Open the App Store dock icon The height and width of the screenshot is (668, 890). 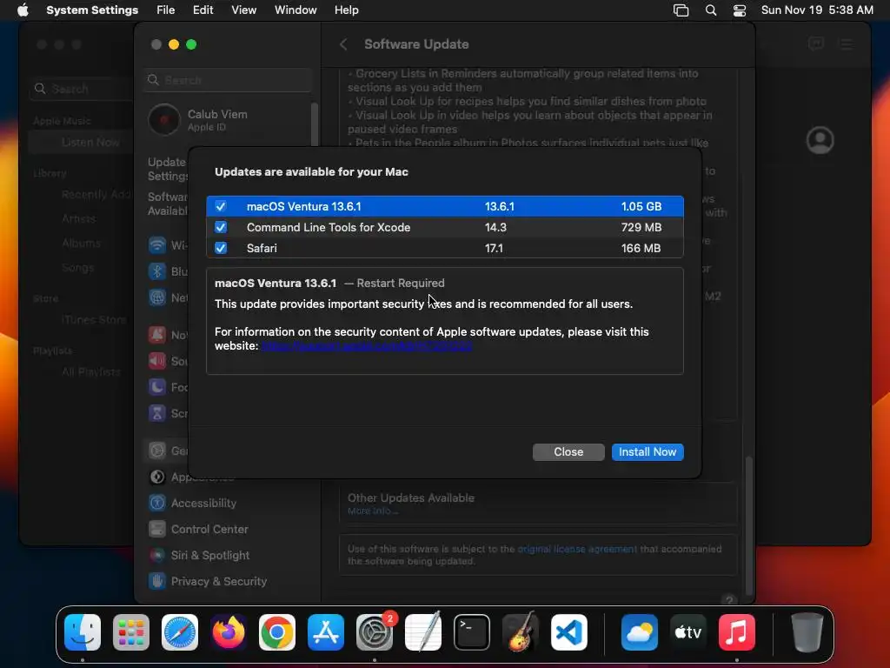pyautogui.click(x=326, y=632)
